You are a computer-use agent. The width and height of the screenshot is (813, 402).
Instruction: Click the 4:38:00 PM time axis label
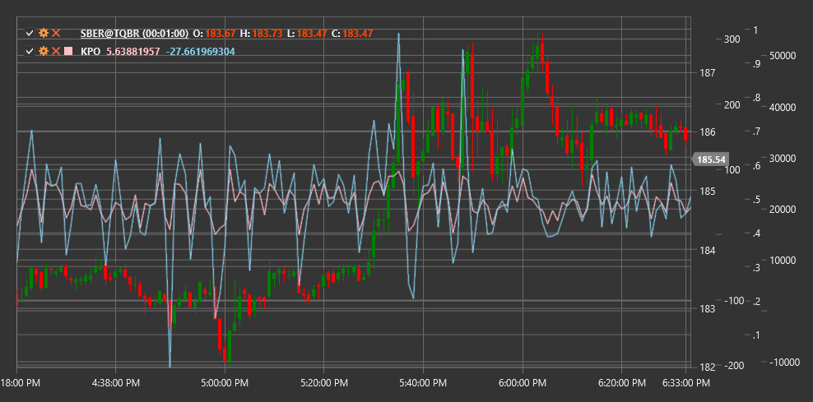point(114,384)
